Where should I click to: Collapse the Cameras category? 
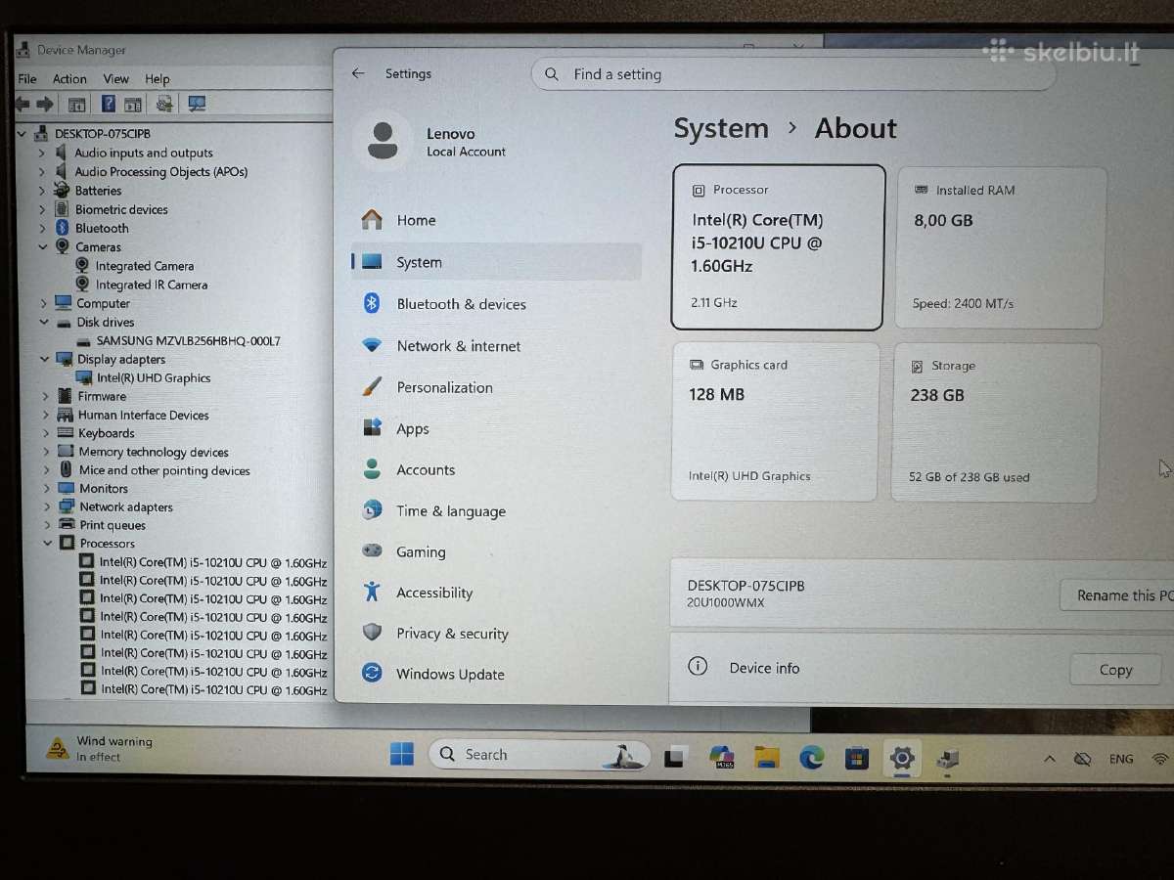pyautogui.click(x=42, y=246)
